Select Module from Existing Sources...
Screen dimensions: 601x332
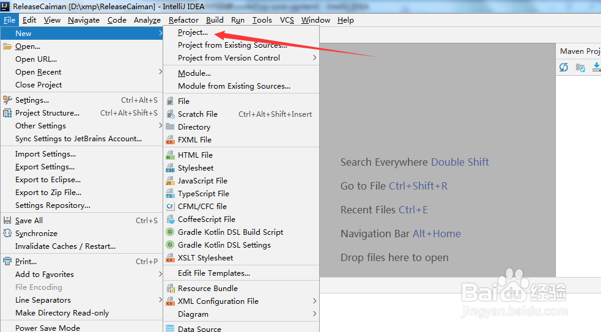click(x=242, y=86)
